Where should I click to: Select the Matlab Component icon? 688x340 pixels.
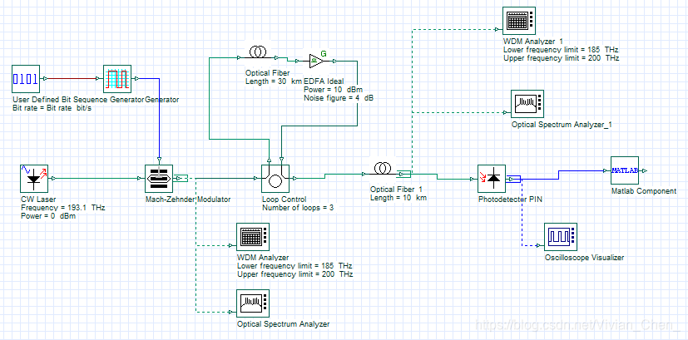(625, 170)
